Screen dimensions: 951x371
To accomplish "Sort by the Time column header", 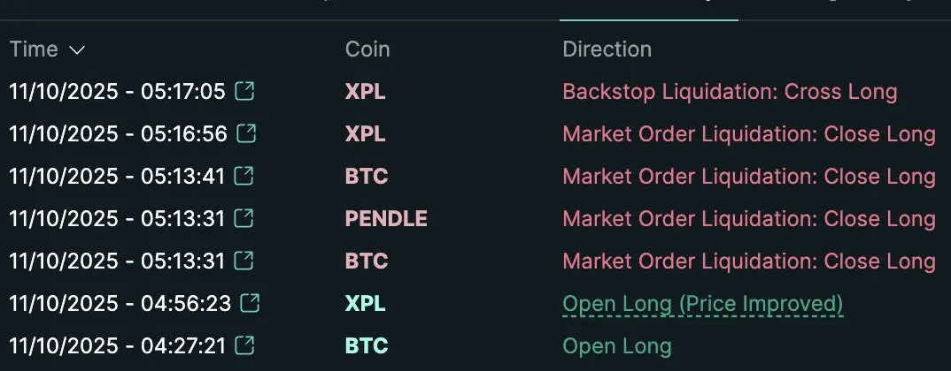I will pyautogui.click(x=34, y=49).
